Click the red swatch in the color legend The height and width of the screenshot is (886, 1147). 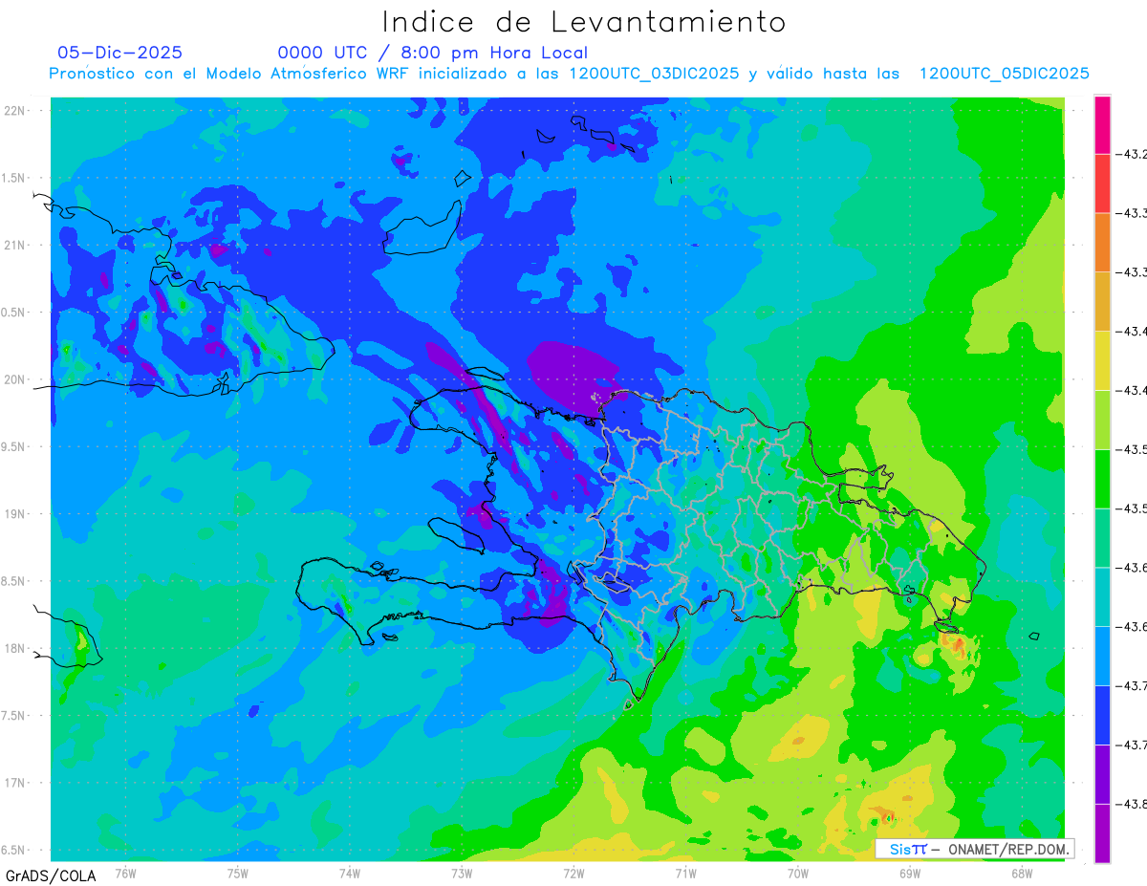(x=1102, y=183)
